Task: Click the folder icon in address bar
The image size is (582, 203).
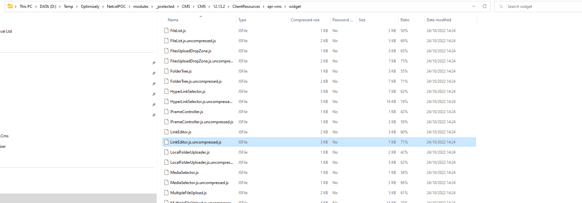Action: click(10, 6)
